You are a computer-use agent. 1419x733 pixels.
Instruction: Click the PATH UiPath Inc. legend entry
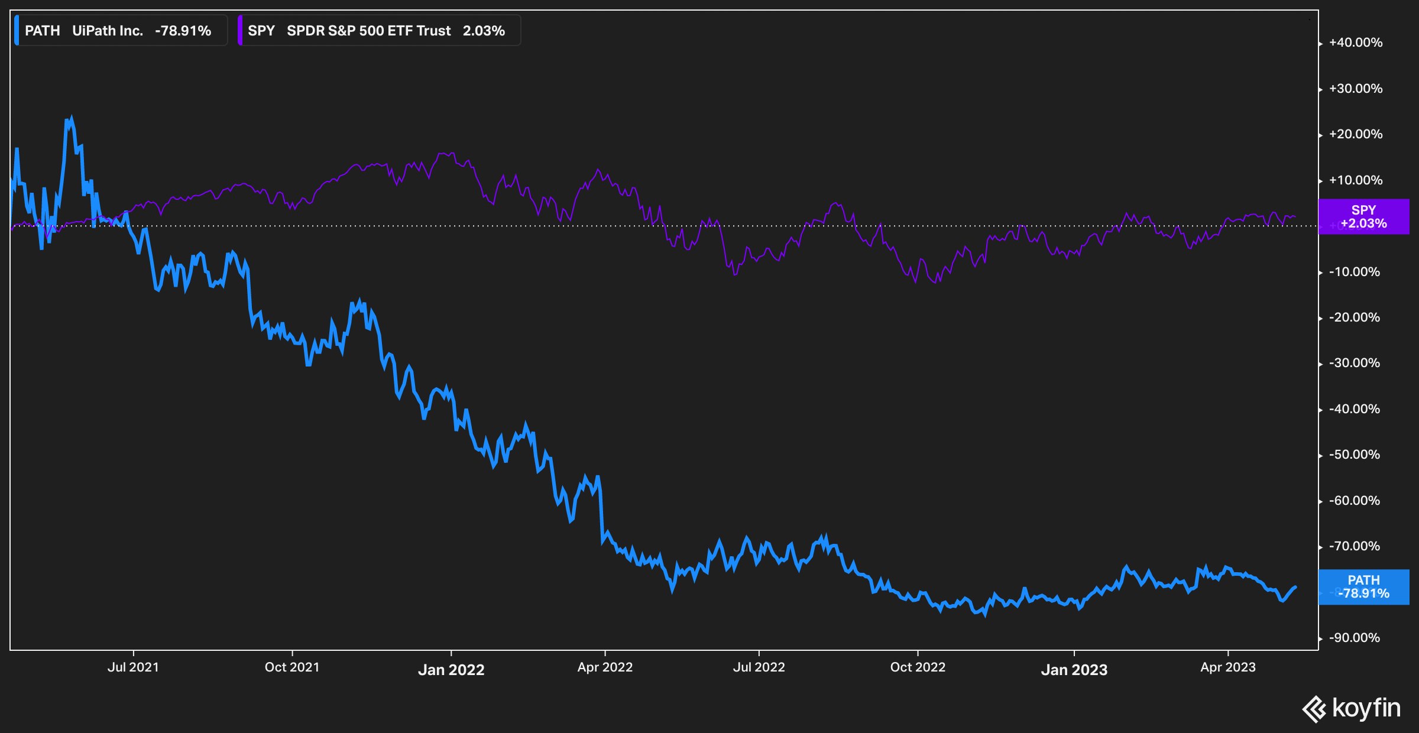tap(121, 31)
